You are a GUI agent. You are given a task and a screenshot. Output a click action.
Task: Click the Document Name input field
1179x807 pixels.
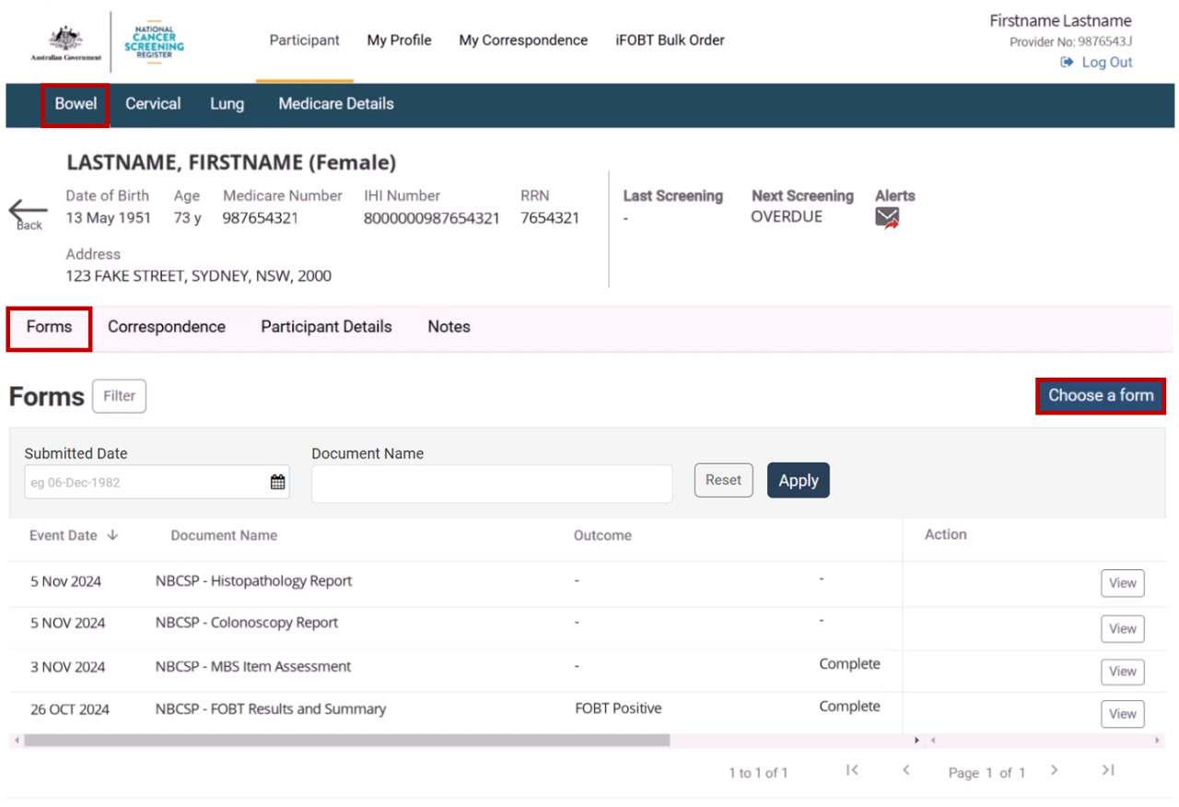point(492,484)
